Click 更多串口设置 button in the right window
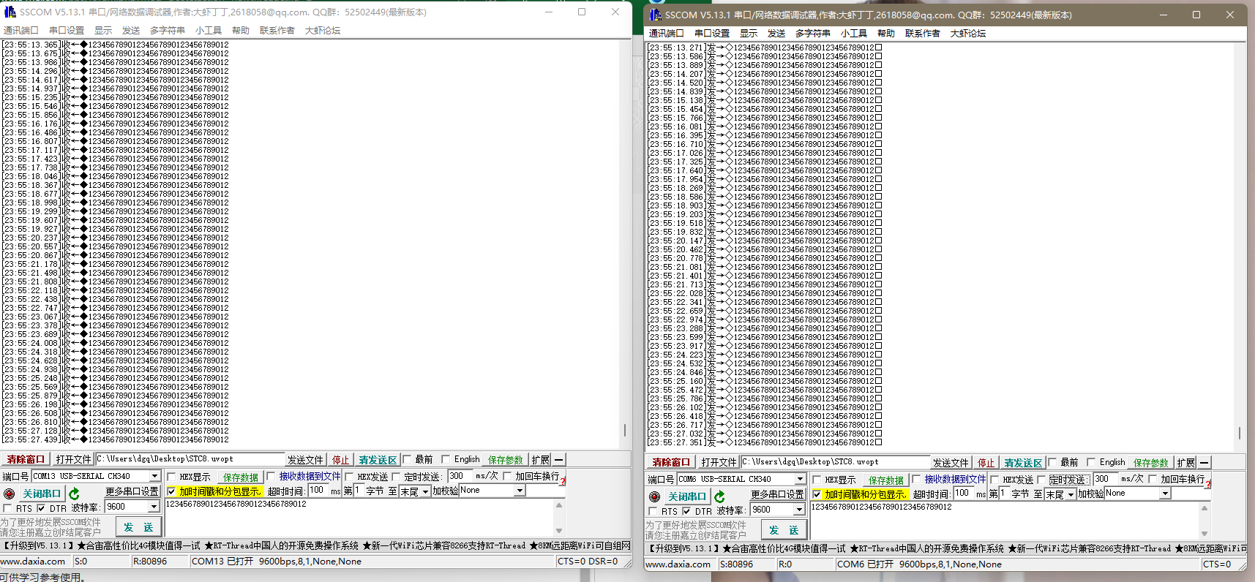 [777, 495]
